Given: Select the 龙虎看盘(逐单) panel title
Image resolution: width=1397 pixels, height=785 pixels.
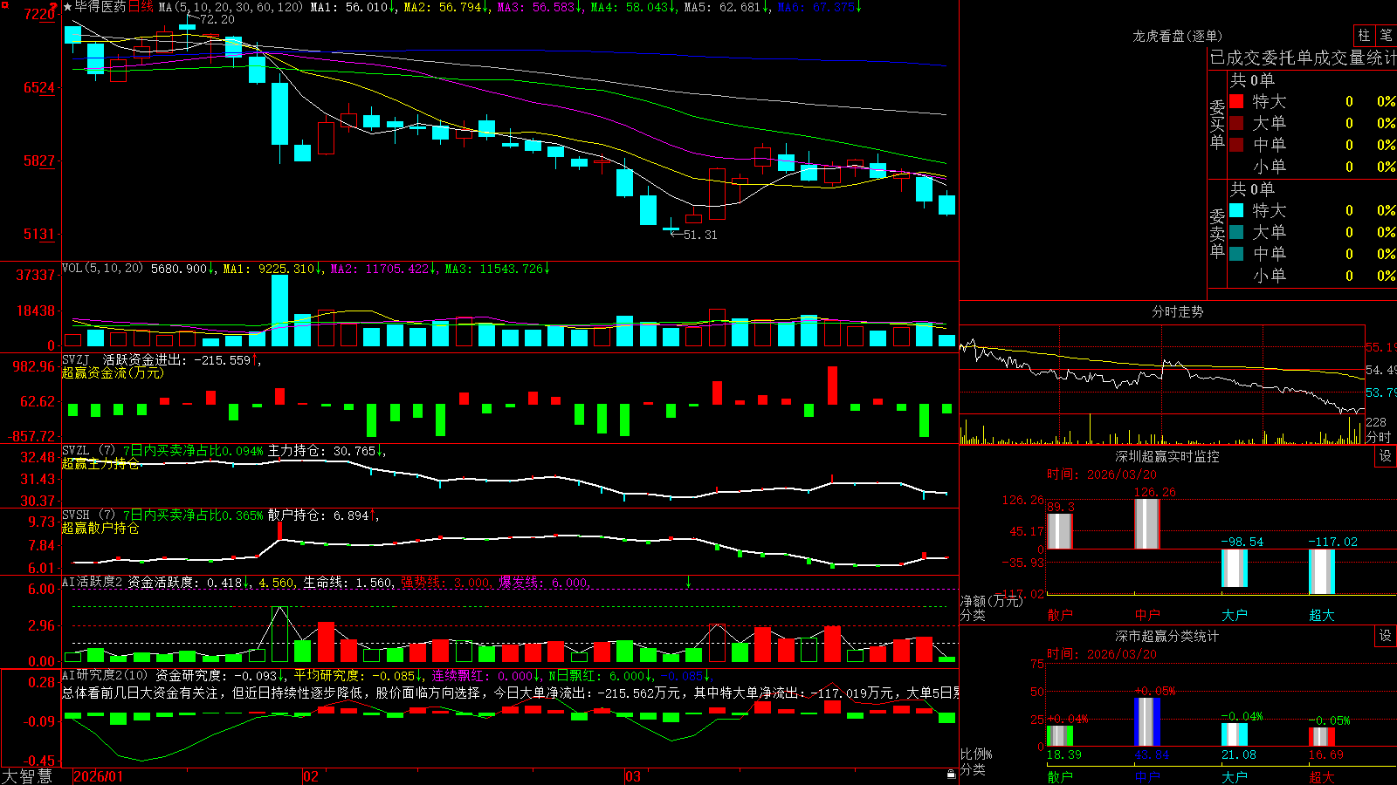Looking at the screenshot, I should click(1177, 36).
